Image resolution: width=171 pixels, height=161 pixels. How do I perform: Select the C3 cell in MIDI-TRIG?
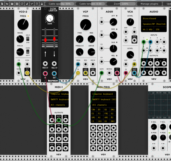point(94,121)
